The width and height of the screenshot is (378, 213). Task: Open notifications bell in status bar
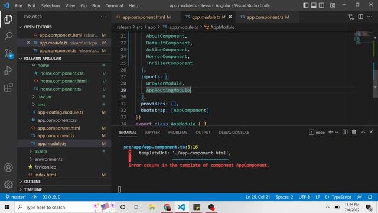coord(370,197)
